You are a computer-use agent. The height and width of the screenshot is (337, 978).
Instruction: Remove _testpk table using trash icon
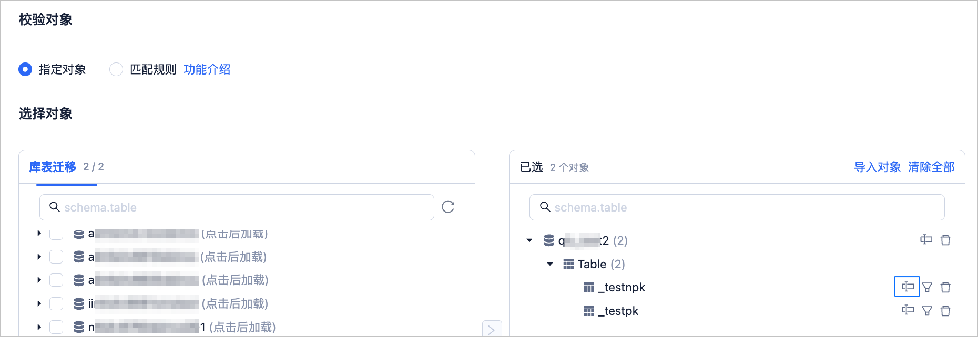coord(945,311)
